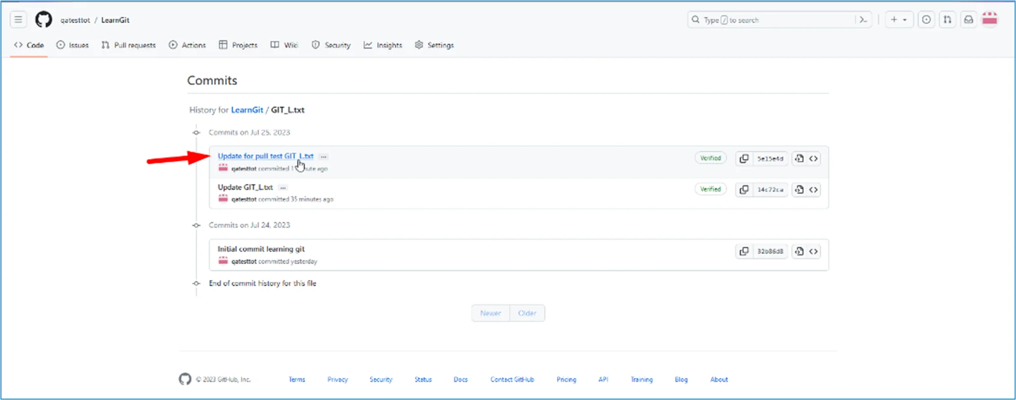1016x400 pixels.
Task: Expand description of 'Update for pull test' commit
Action: pyautogui.click(x=323, y=156)
